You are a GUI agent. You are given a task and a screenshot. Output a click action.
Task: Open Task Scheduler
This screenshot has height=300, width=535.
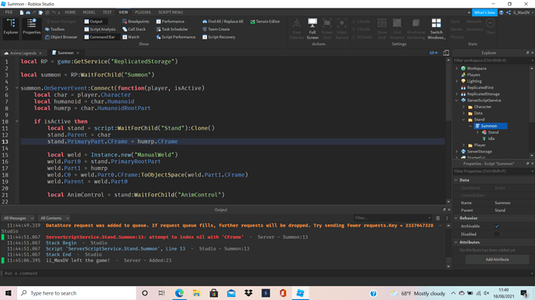(172, 29)
